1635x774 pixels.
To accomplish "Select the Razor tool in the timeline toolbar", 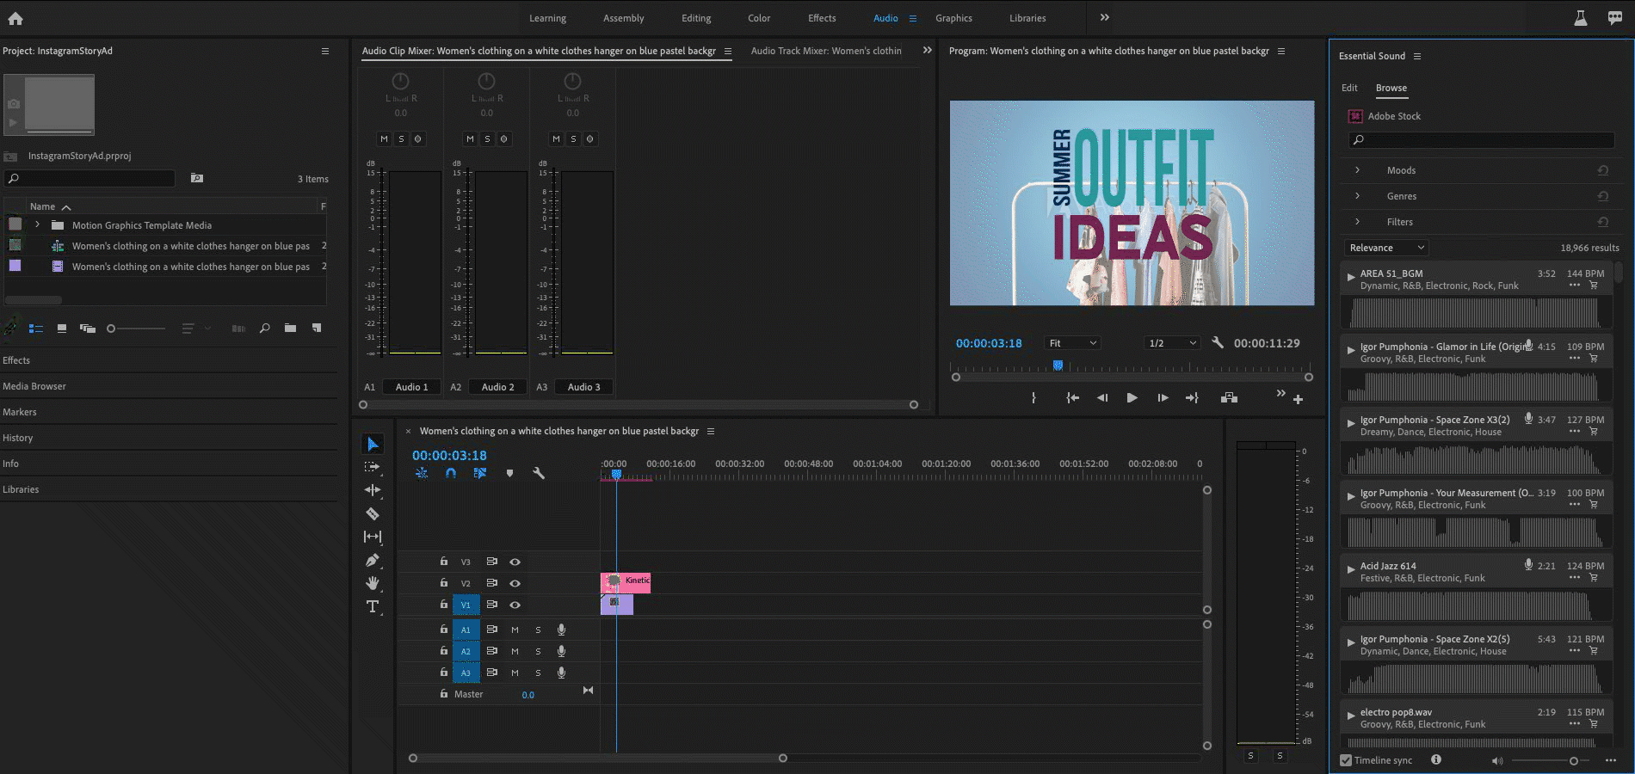I will coord(373,513).
